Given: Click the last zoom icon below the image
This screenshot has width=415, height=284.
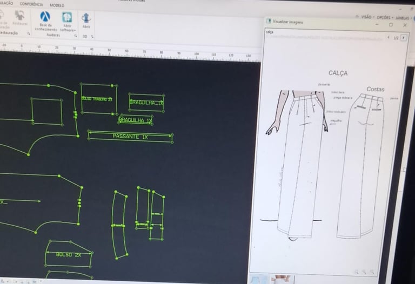Looking at the screenshot, I should (372, 272).
